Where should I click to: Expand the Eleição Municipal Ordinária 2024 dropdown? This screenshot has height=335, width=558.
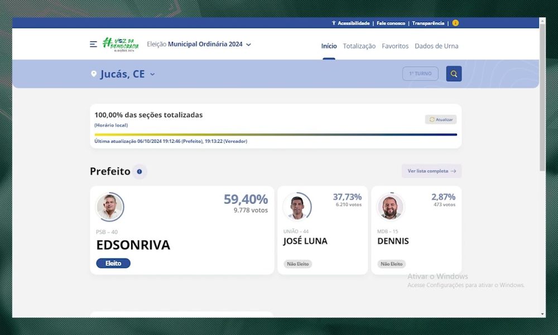(248, 44)
